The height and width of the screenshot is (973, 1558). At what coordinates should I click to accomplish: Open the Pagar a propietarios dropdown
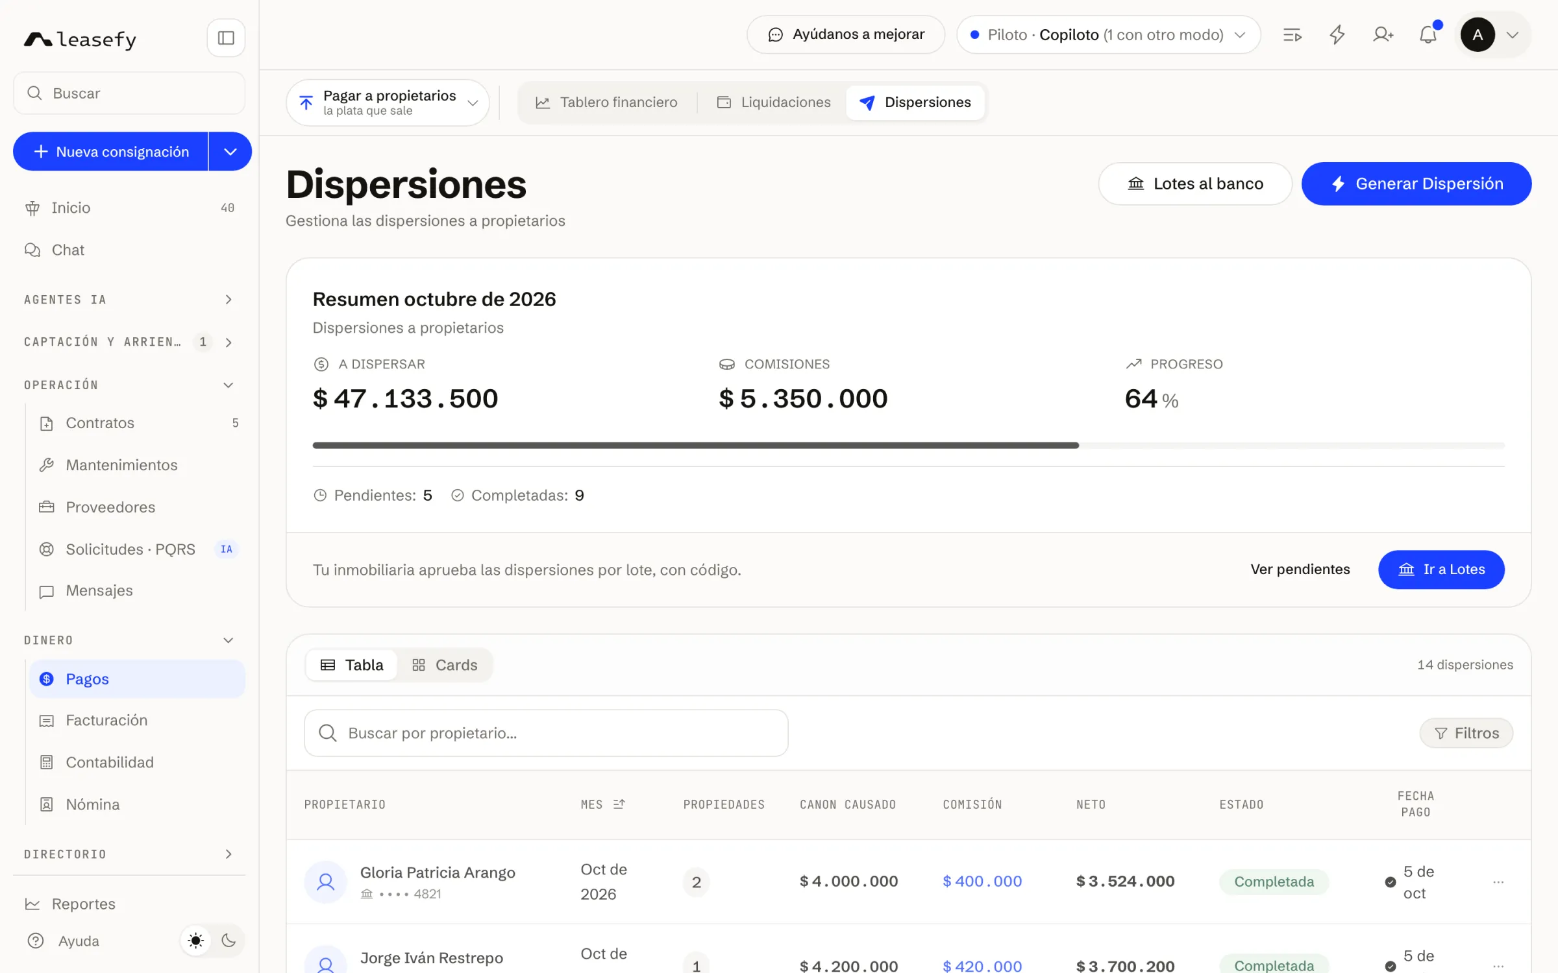coord(388,102)
